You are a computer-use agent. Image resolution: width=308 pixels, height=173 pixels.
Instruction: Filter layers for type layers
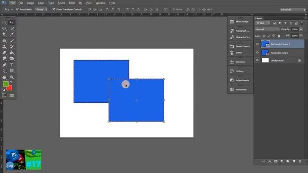285,24
